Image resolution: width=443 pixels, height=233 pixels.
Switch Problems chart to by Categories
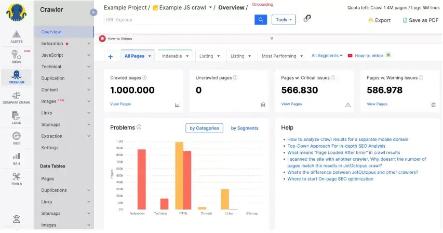[204, 128]
